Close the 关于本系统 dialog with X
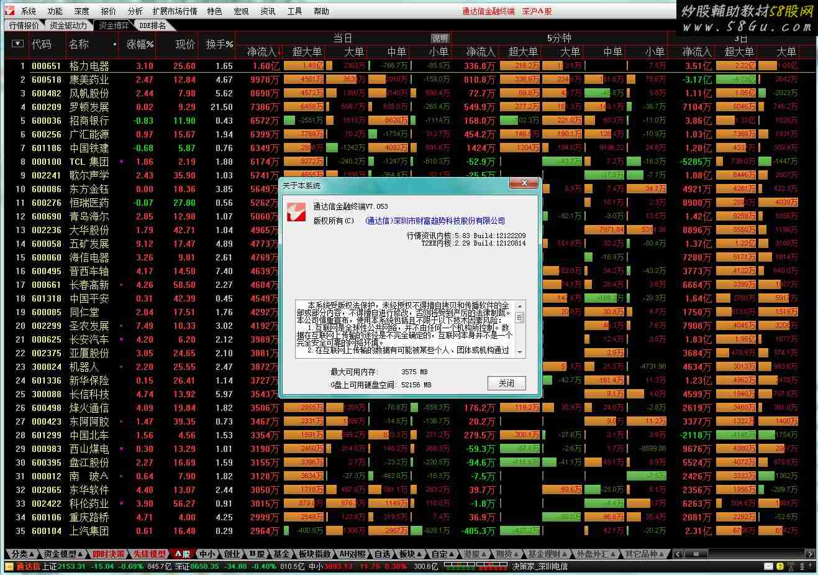 524,183
